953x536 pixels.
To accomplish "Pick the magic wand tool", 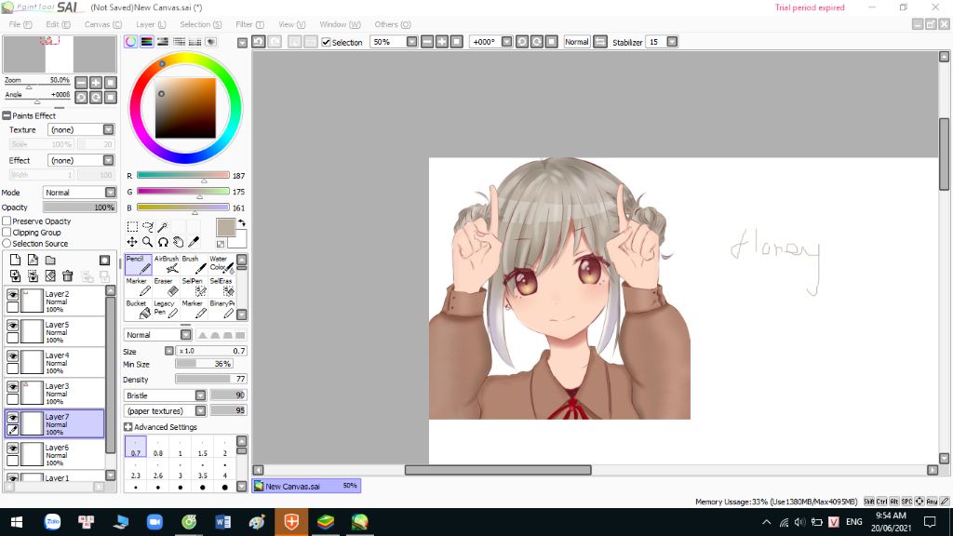I will pos(163,227).
